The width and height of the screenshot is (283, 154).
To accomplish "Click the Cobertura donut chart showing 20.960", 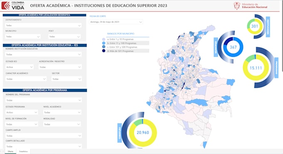I will tap(143, 132).
